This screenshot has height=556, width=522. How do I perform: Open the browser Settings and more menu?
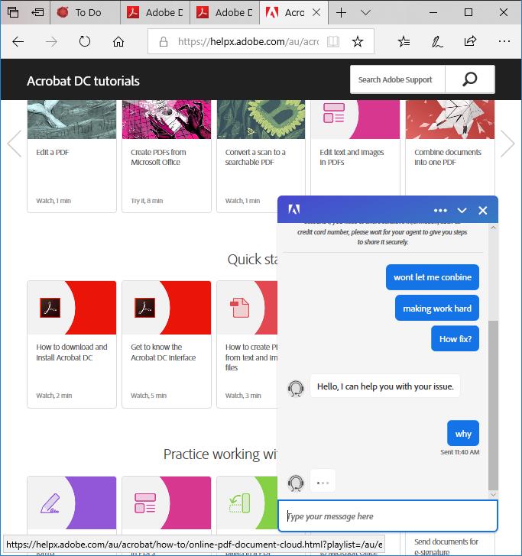tap(504, 42)
